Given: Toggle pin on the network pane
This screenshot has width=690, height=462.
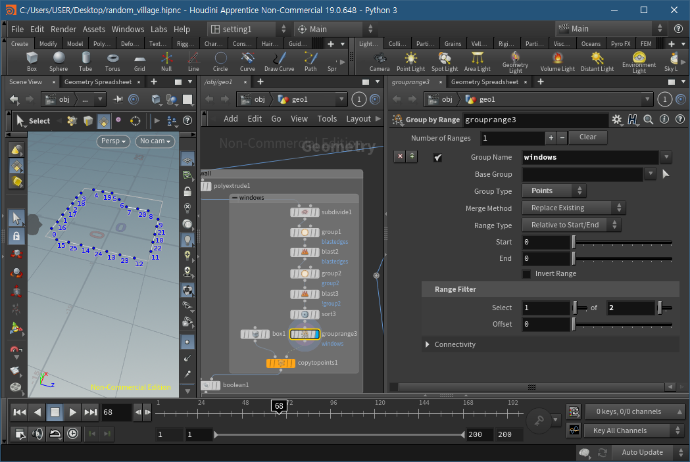Looking at the screenshot, I should pos(359,100).
